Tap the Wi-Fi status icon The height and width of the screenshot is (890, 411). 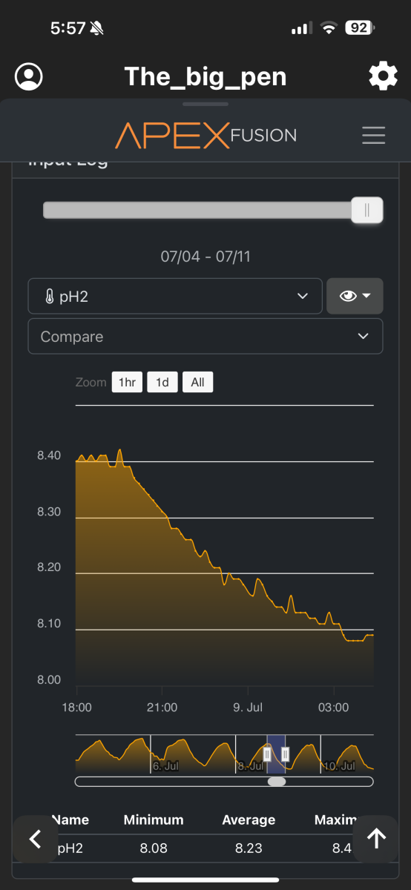point(329,28)
